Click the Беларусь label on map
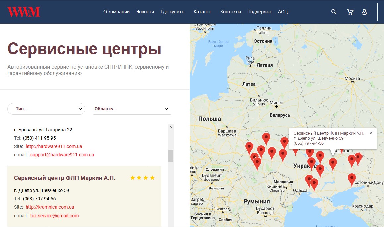Image resolution: width=384 pixels, height=227 pixels. [x=280, y=115]
